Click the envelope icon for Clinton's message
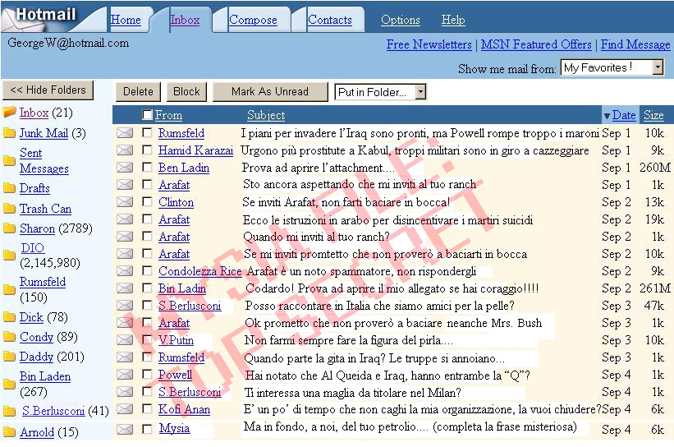 click(x=125, y=202)
